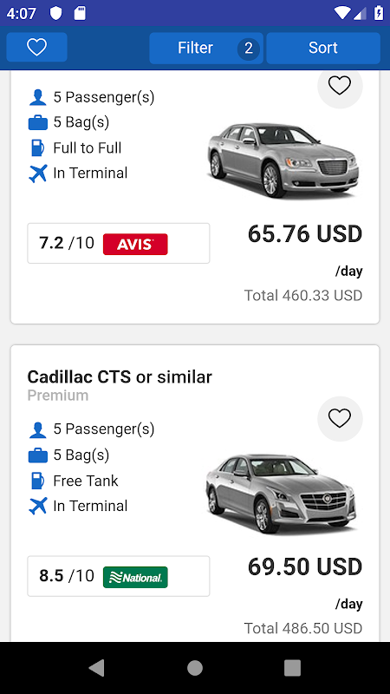Favorite the Cadillac CTS with heart icon
The width and height of the screenshot is (390, 694).
[x=340, y=418]
